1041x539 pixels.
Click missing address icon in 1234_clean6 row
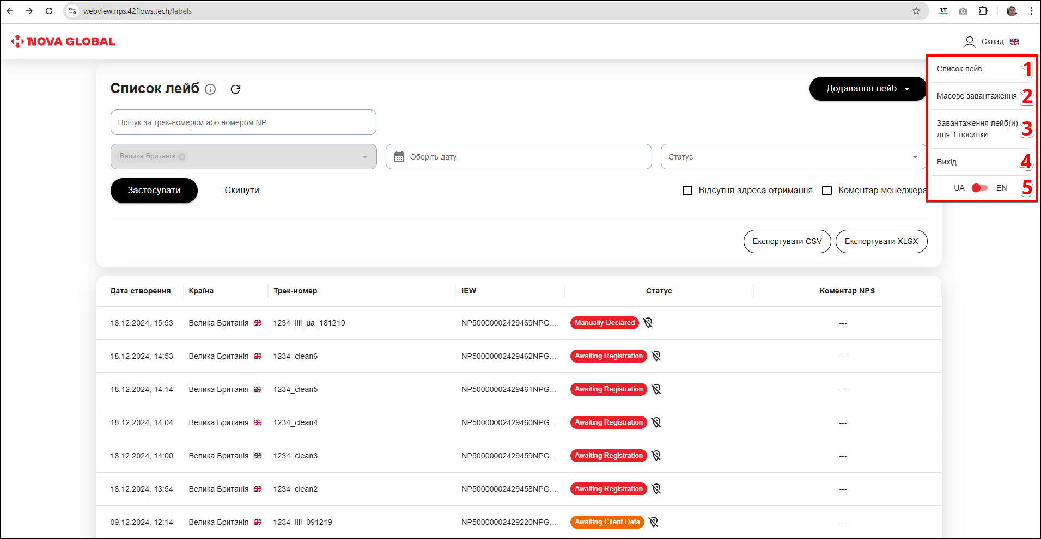(x=656, y=356)
